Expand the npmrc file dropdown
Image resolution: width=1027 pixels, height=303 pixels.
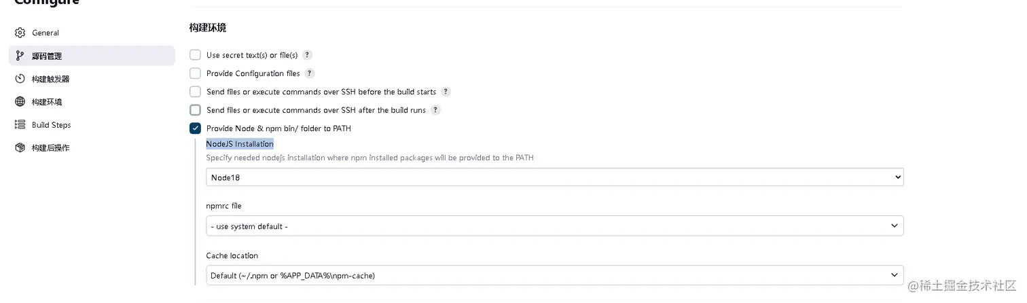pyautogui.click(x=554, y=226)
